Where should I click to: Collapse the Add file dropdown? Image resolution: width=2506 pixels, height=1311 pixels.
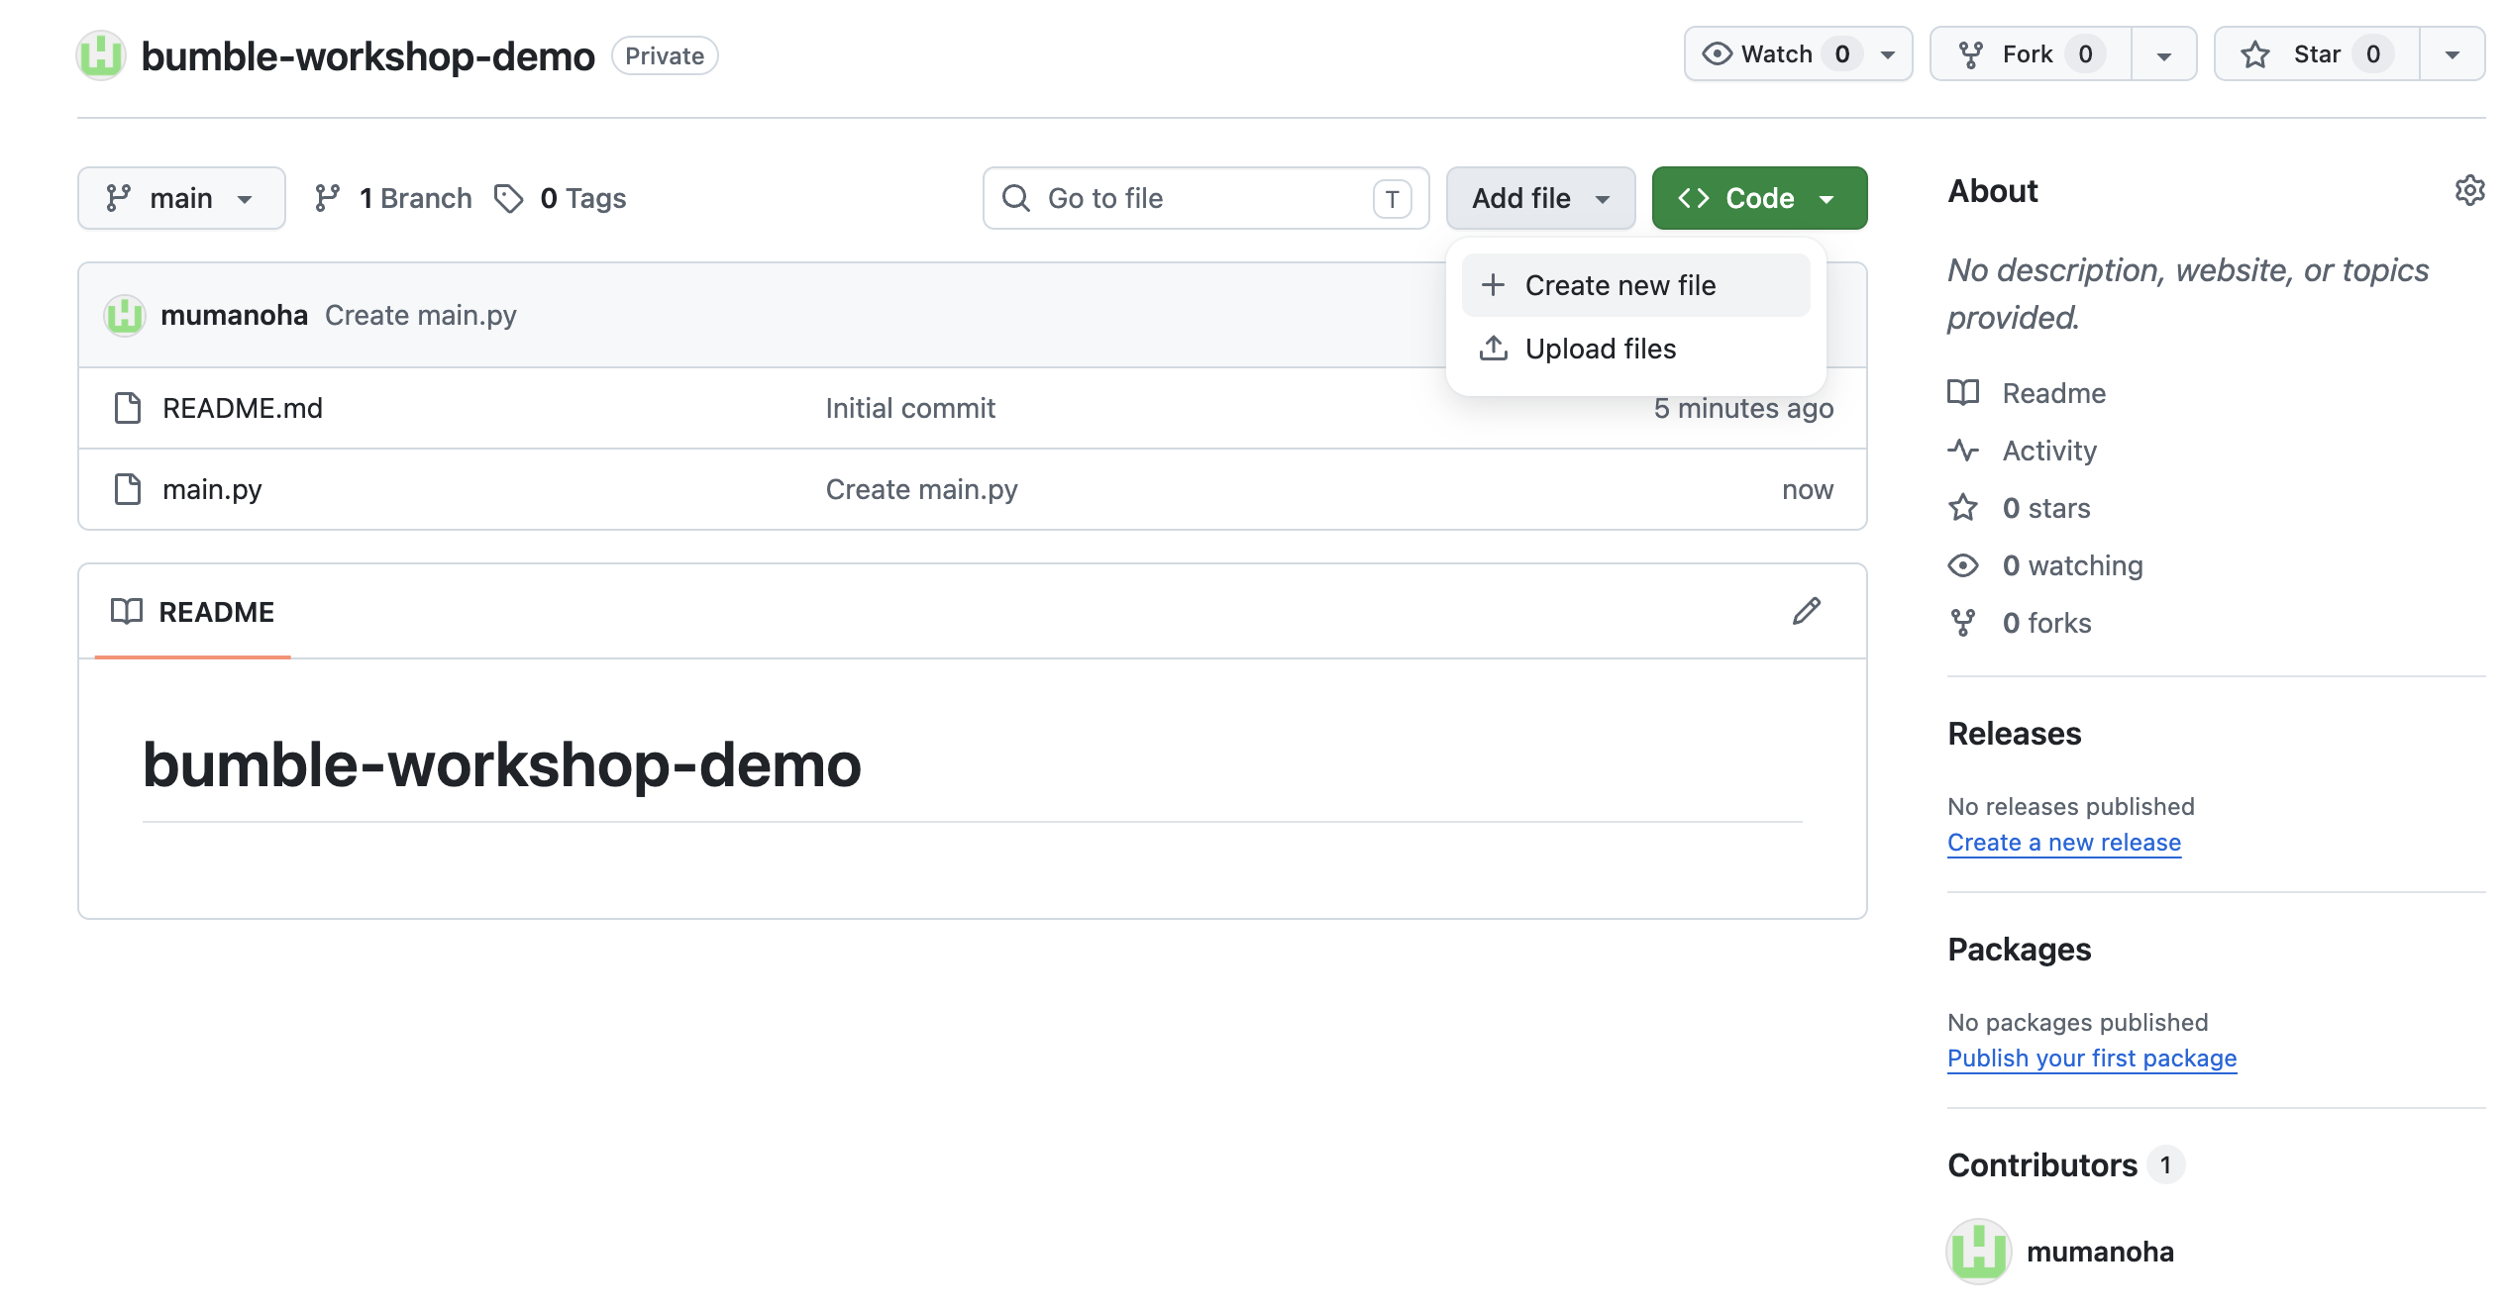1540,198
